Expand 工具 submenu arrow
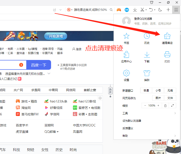The image size is (181, 154). (175, 113)
